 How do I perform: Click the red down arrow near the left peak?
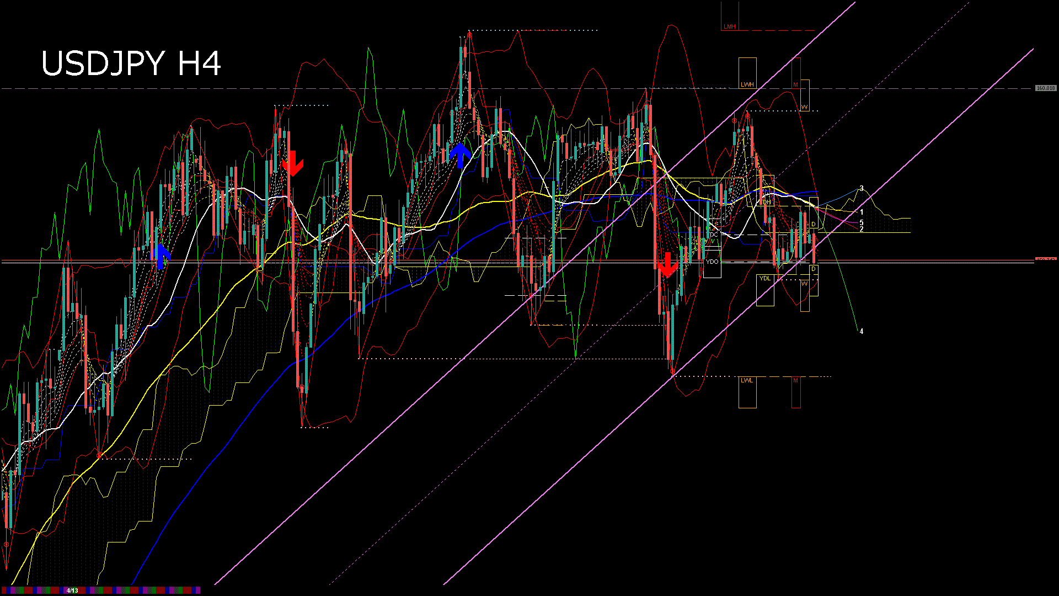point(293,163)
